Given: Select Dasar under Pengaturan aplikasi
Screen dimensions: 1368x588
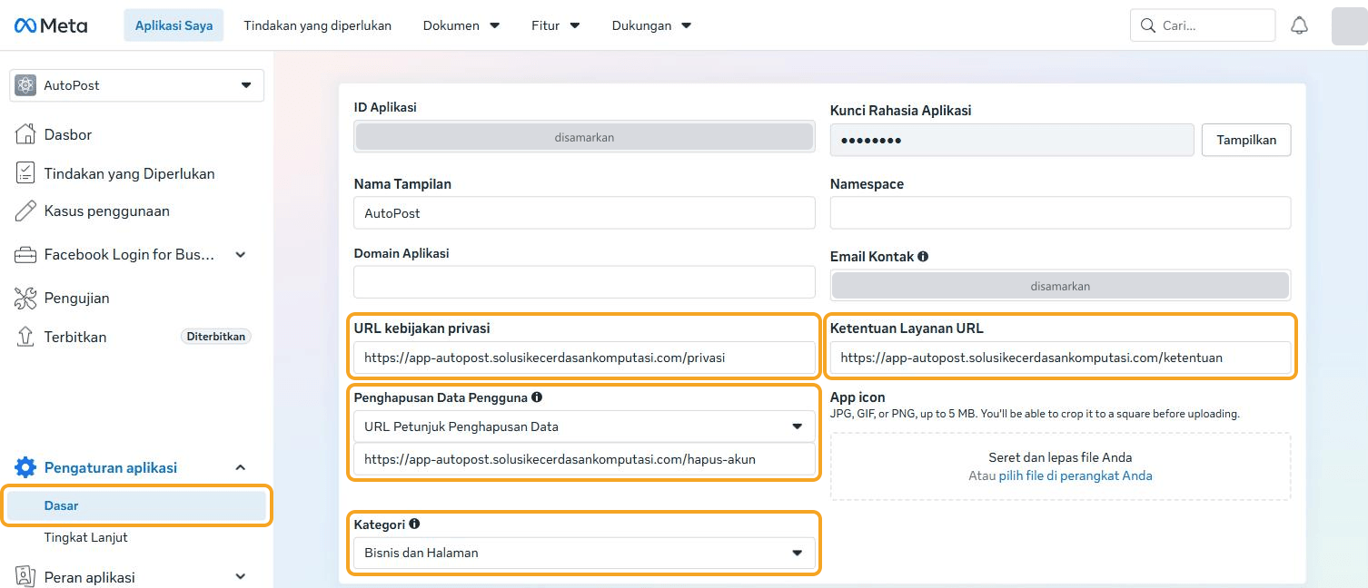Looking at the screenshot, I should tap(137, 505).
